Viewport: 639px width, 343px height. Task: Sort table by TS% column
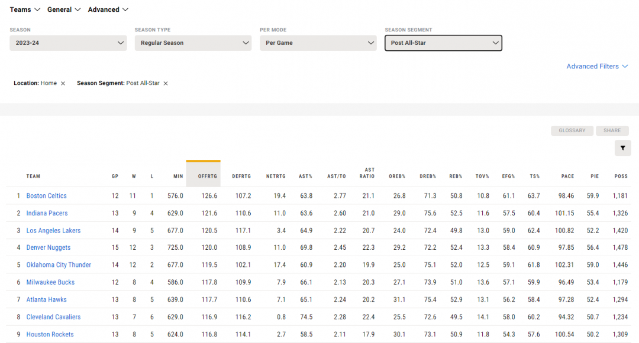pos(535,177)
